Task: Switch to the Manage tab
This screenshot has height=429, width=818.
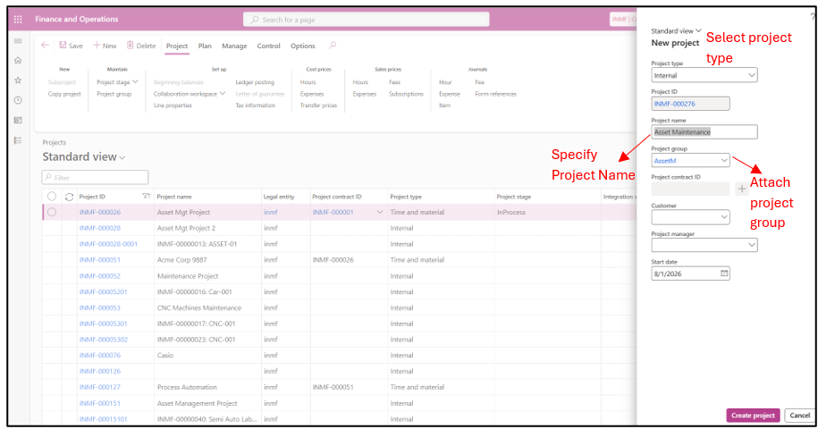Action: coord(234,46)
